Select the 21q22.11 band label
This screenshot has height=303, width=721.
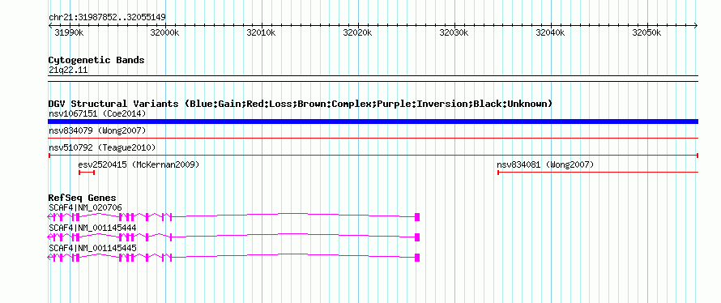click(68, 70)
